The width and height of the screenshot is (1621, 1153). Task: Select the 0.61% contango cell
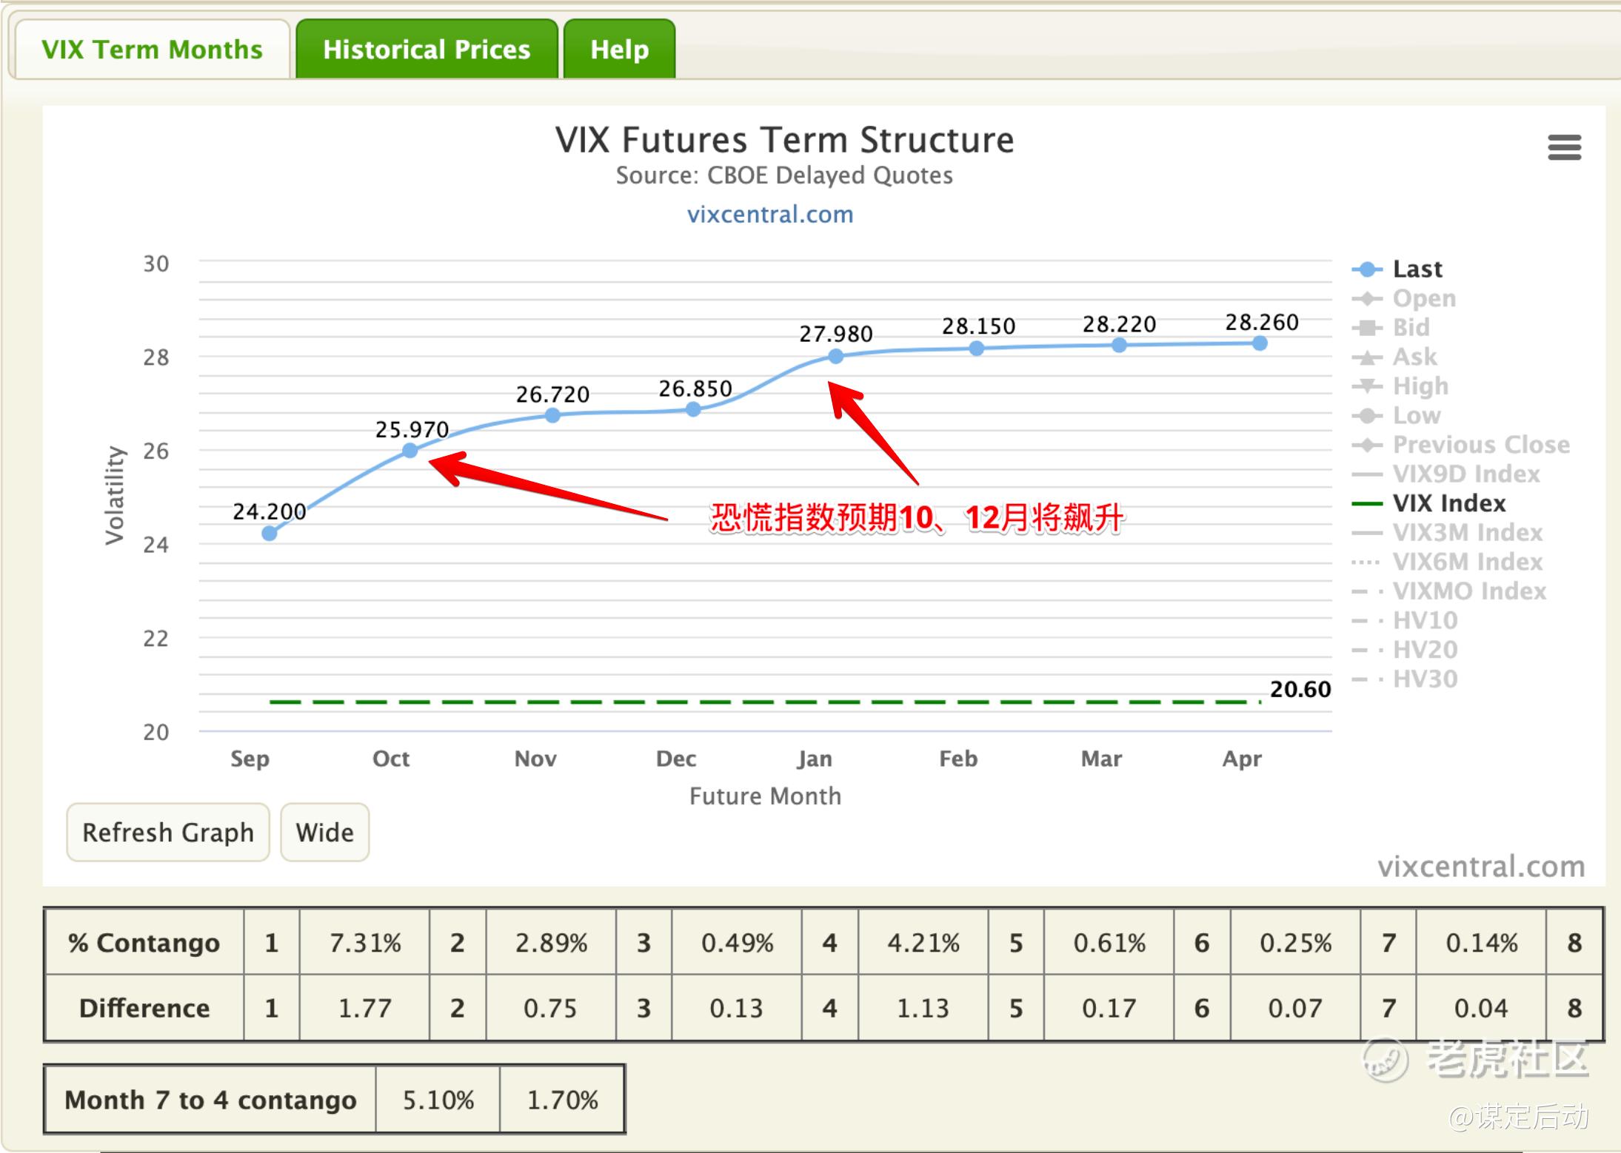[1109, 943]
